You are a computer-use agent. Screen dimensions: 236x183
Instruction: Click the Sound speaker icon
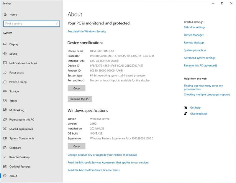point(5,54)
